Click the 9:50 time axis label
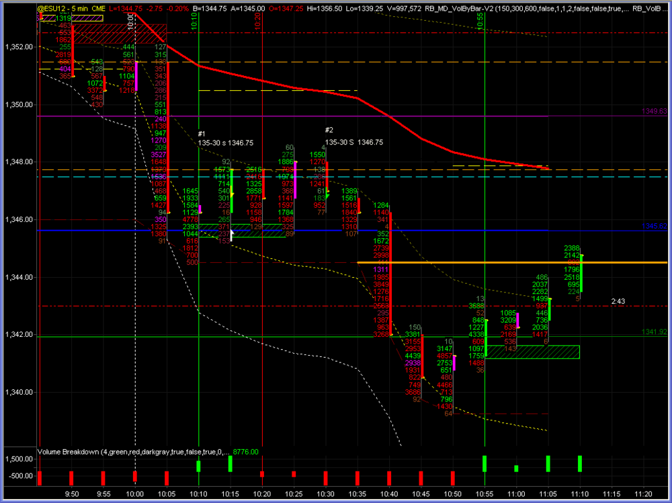The image size is (672, 503). click(x=72, y=494)
